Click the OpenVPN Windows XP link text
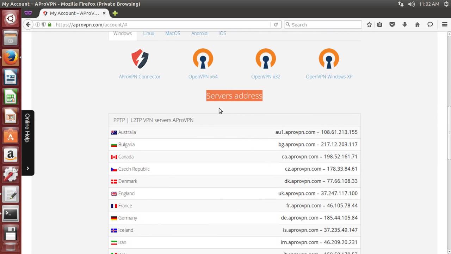 pyautogui.click(x=329, y=77)
